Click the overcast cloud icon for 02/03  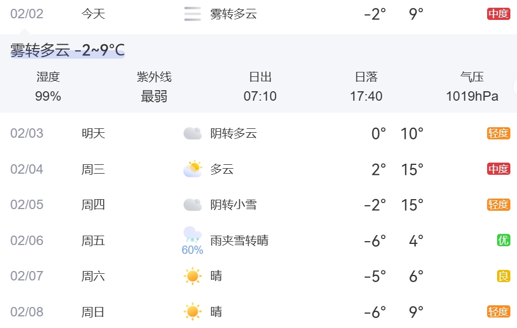tap(193, 133)
